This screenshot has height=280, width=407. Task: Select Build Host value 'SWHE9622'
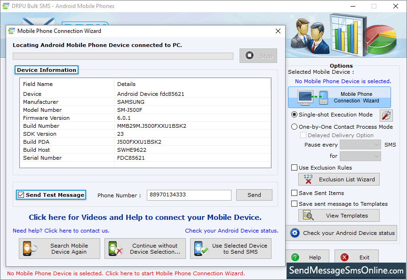click(132, 150)
